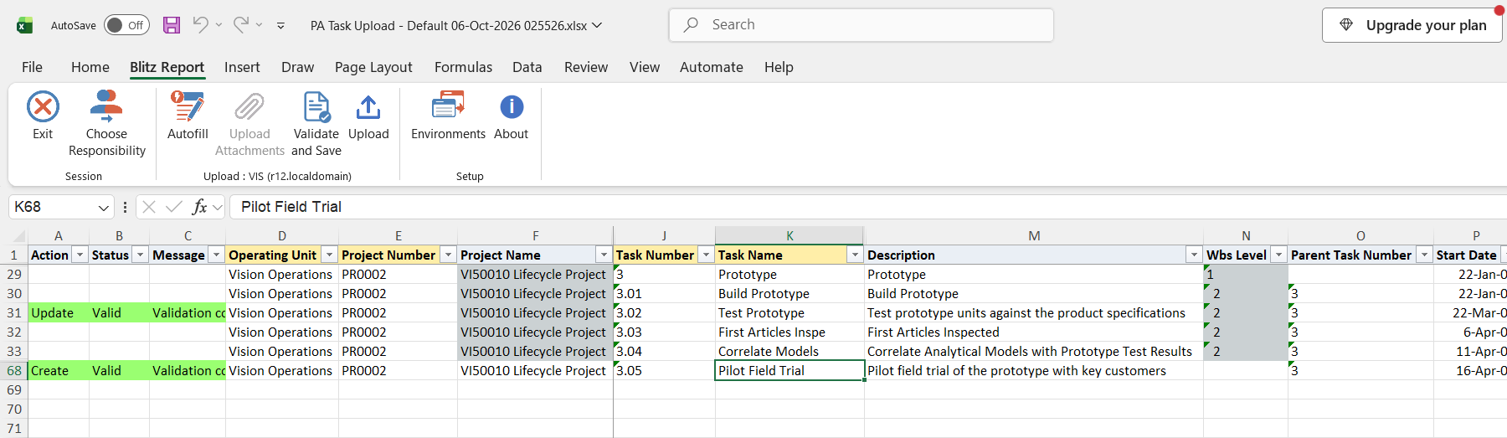Image resolution: width=1507 pixels, height=438 pixels.
Task: Open the Data tab
Action: 527,67
